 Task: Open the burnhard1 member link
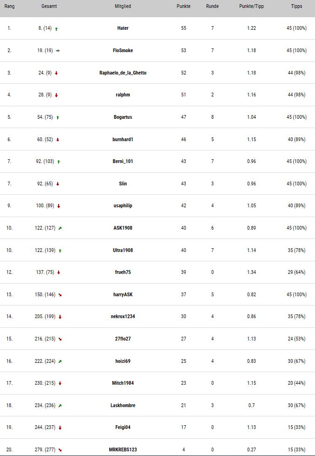(x=123, y=139)
